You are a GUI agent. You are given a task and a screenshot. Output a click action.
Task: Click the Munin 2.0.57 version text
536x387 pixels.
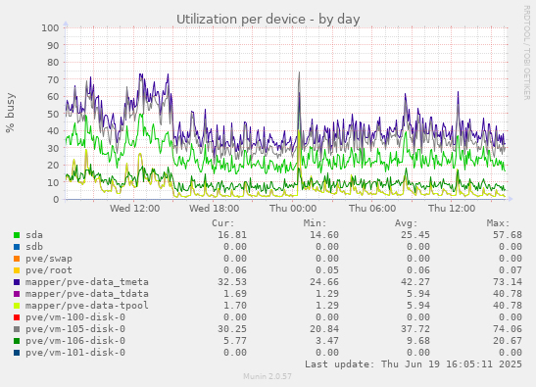point(268,377)
